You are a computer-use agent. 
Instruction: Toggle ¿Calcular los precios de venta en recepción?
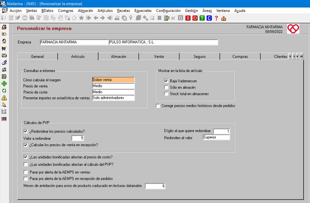[x=25, y=145]
